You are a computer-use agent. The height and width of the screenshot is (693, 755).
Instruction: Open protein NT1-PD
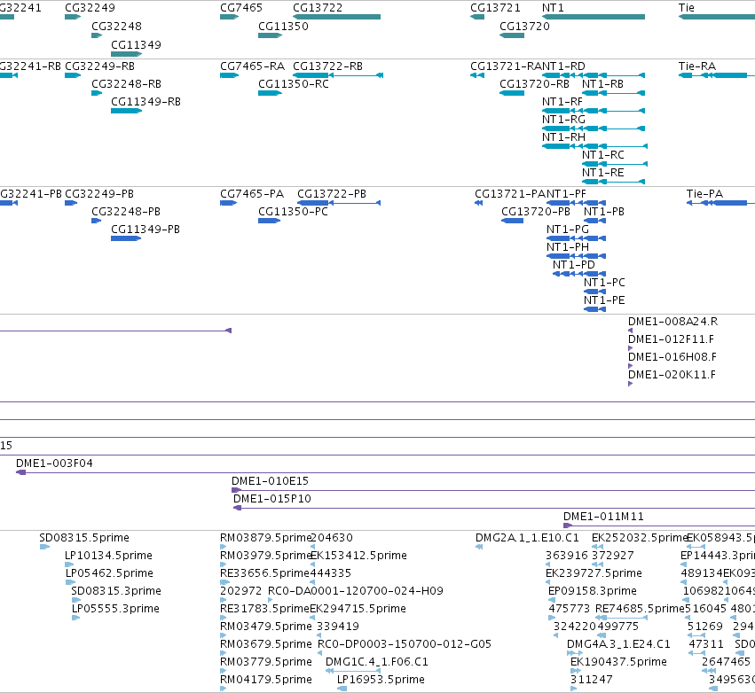pyautogui.click(x=573, y=265)
